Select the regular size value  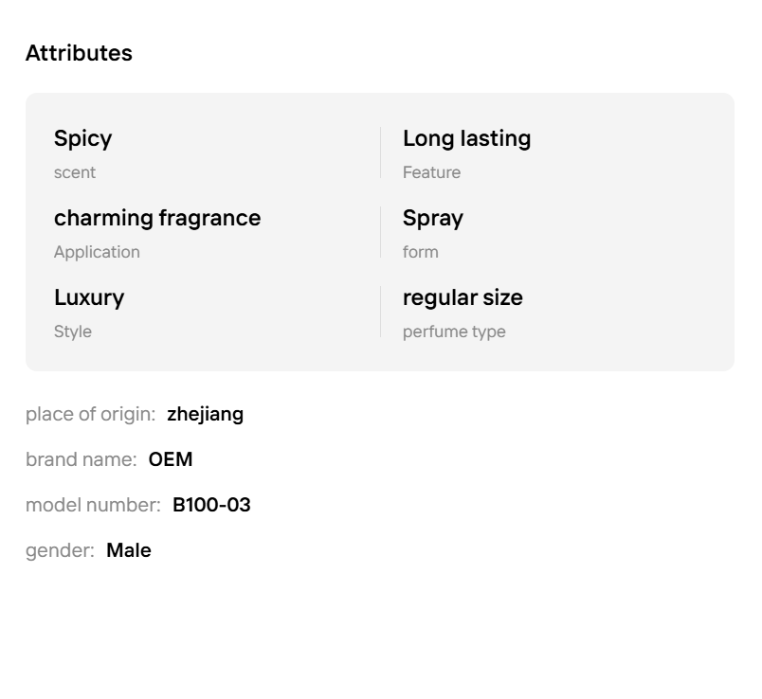(x=463, y=297)
